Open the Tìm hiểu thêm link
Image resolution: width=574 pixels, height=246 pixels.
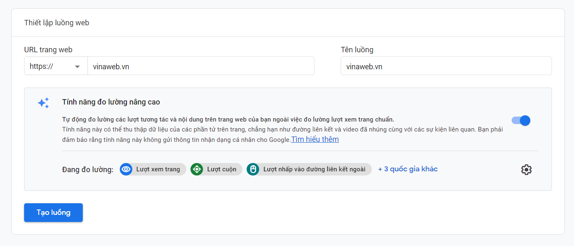click(x=315, y=139)
